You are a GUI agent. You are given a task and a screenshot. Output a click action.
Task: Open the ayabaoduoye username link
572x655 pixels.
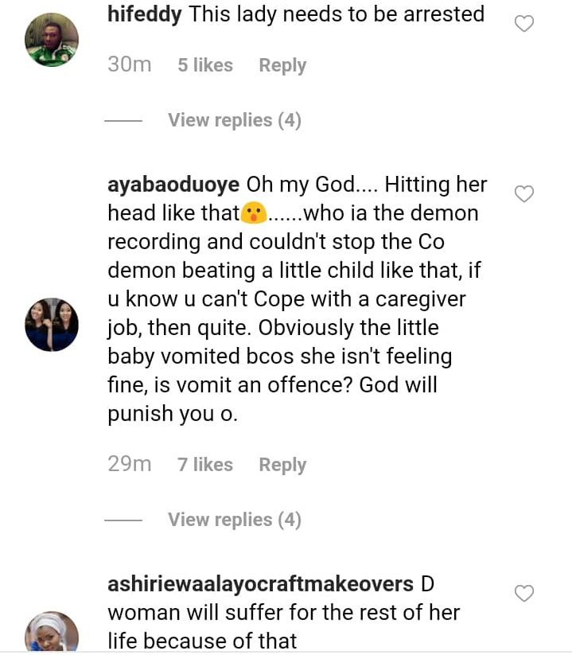coord(173,185)
